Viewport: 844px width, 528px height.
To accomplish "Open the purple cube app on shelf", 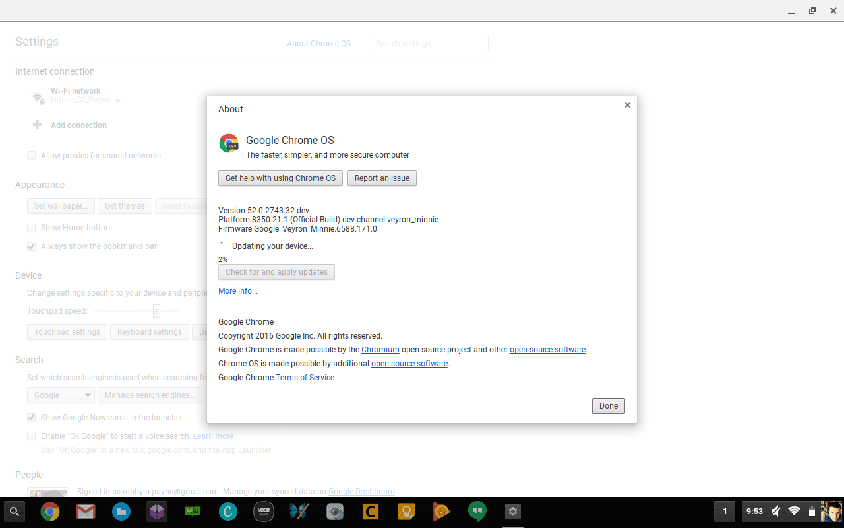I will pyautogui.click(x=156, y=511).
